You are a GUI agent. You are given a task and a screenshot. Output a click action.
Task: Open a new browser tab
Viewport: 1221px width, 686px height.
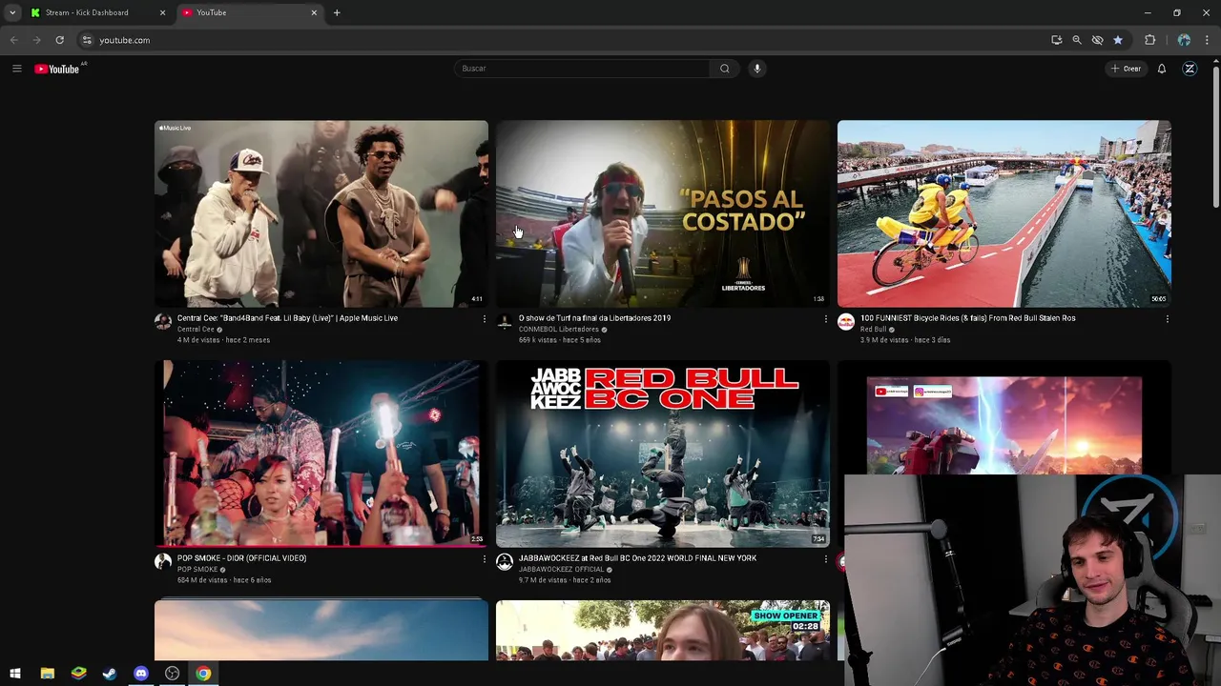[x=337, y=12]
